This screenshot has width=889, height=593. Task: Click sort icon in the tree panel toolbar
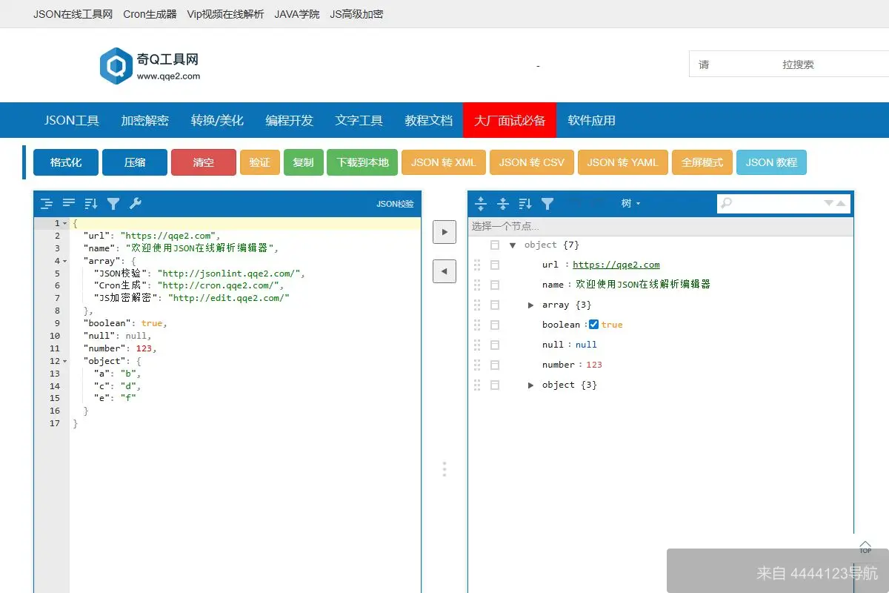click(x=525, y=203)
